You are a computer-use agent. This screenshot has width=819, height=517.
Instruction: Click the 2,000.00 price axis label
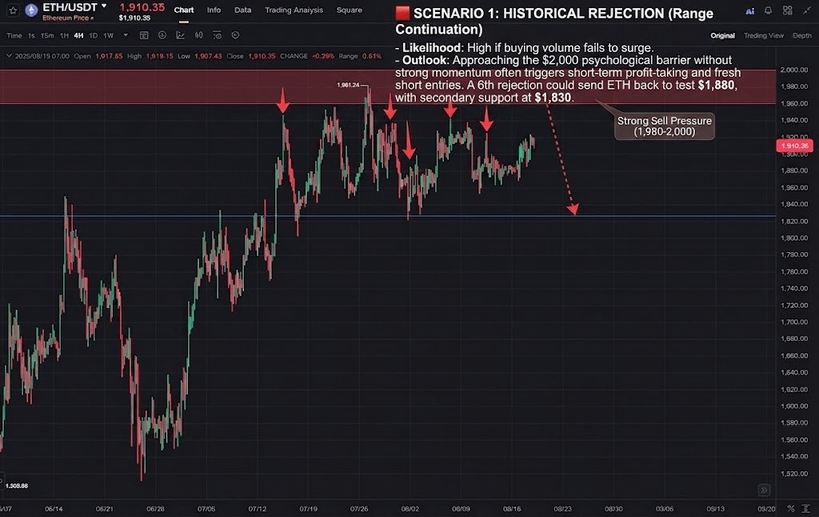coord(794,70)
